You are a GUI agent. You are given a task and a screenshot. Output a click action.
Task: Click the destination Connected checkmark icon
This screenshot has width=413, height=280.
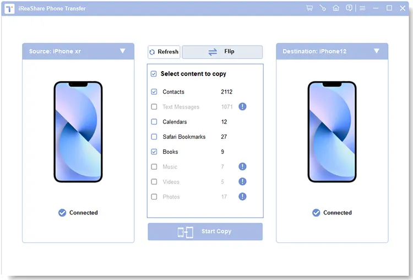click(316, 213)
